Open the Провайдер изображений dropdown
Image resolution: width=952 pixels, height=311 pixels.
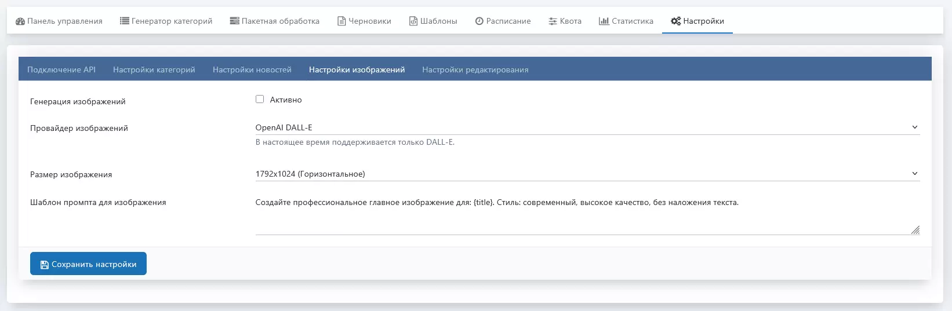(587, 127)
